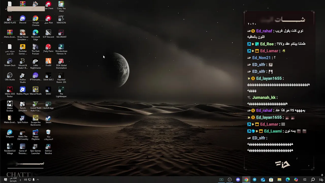Screen dimensions: 325x183
Task: Open File Explorer from the taskbar
Action: click(279, 180)
